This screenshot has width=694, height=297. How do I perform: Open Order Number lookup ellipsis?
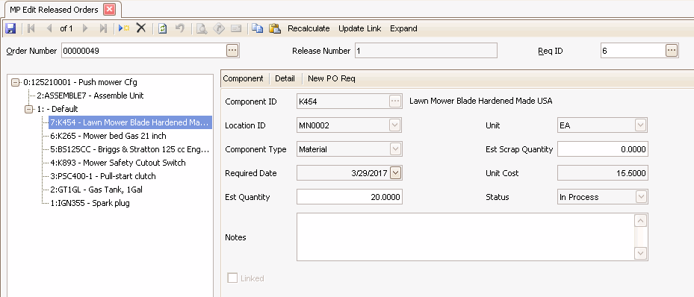pyautogui.click(x=232, y=51)
